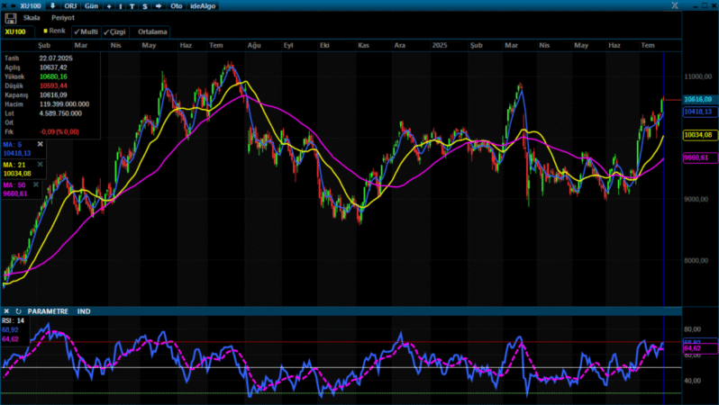Click the 10418,13 blue tag on the price axis
719x405 pixels.
pos(700,112)
